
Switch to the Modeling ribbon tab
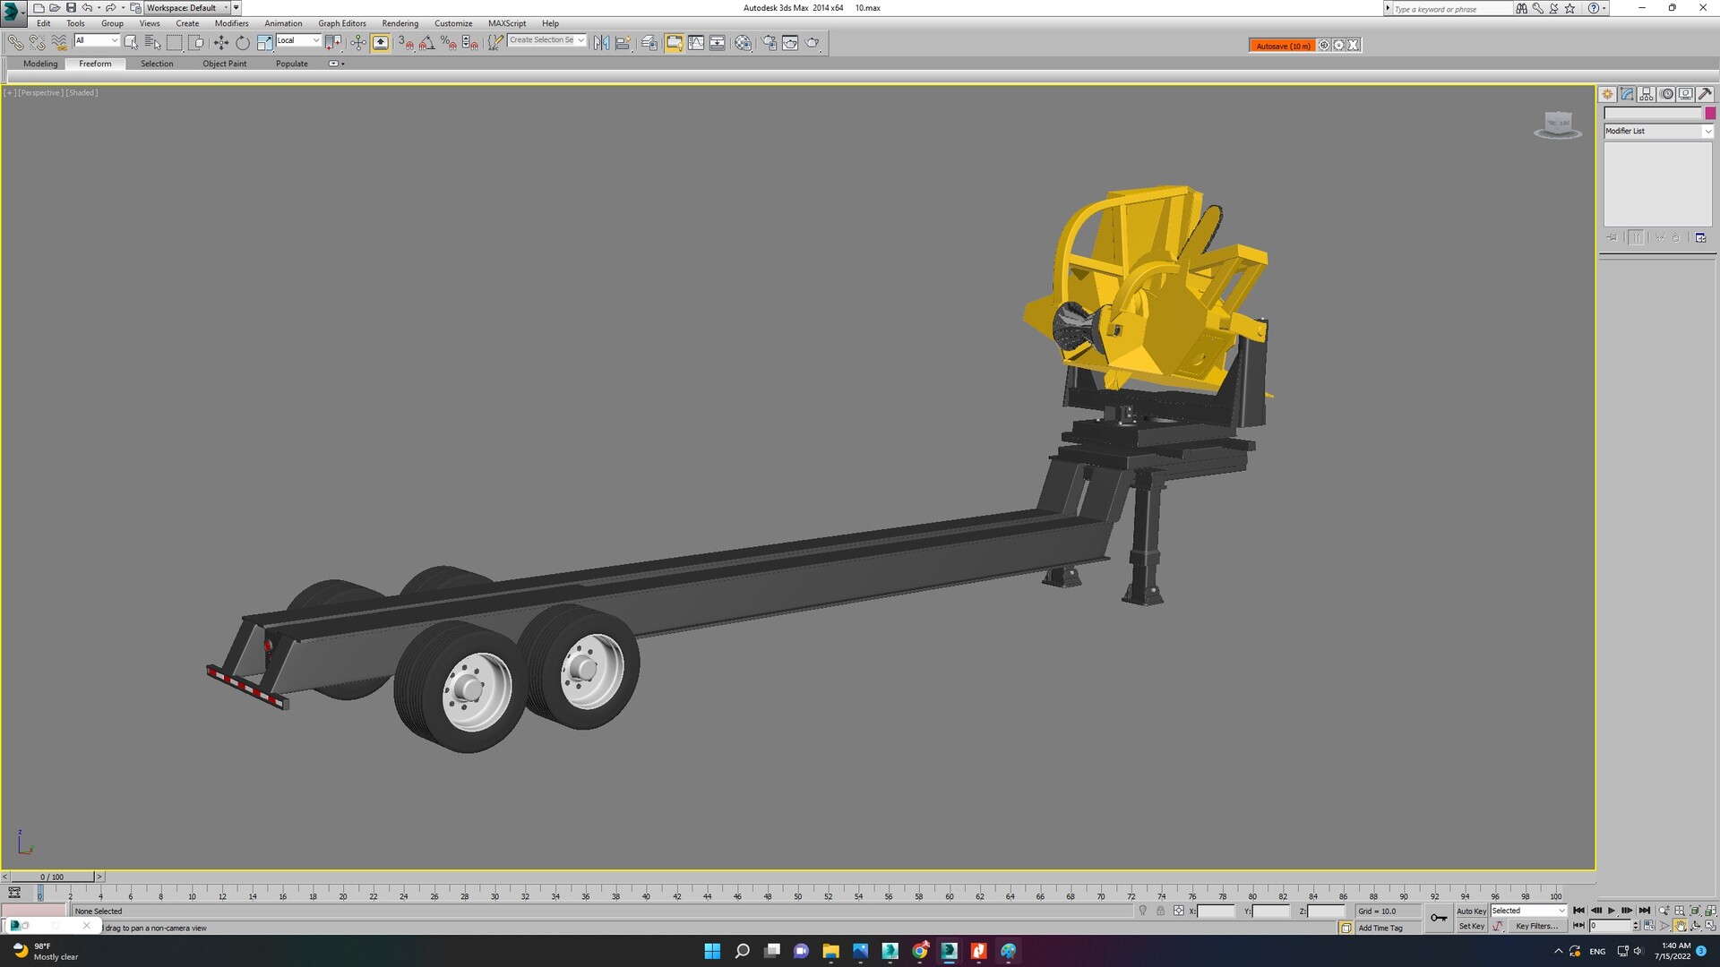(40, 64)
